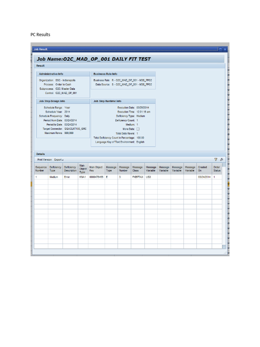Sort by the Sequence Number column header
Image resolution: width=260 pixels, height=347 pixels.
click(x=41, y=169)
